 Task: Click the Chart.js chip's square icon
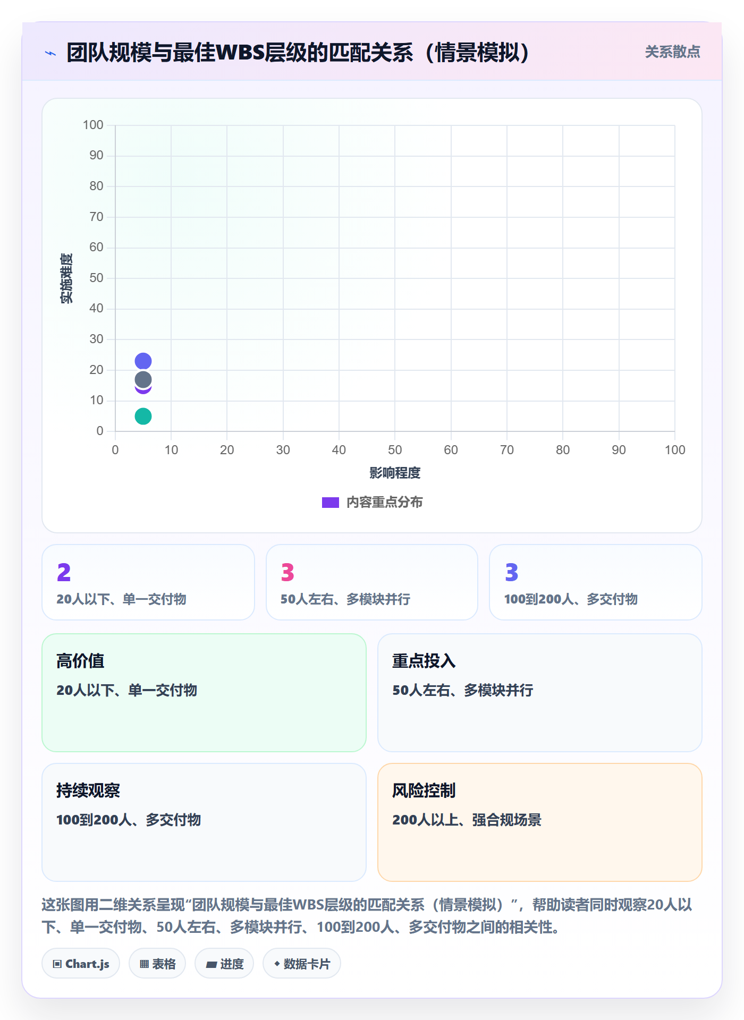click(x=57, y=964)
